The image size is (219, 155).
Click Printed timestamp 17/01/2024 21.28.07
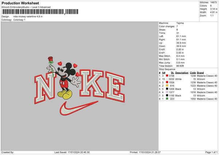point(150,152)
